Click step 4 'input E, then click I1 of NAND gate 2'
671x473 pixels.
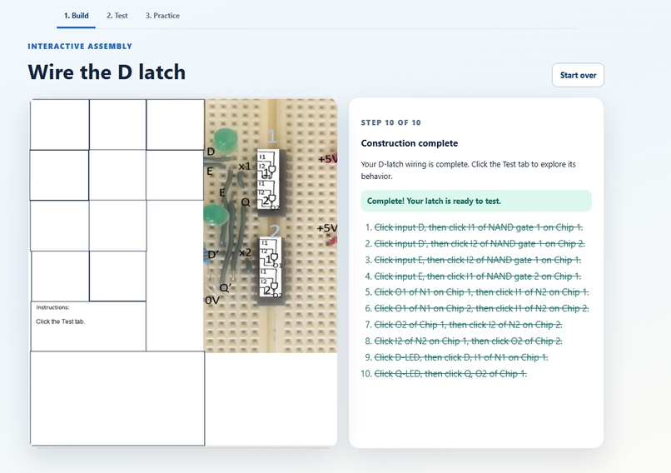pos(478,276)
